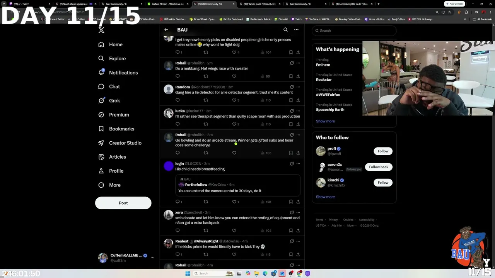Repost Rohail's bowling and arcade post
Screen dimensions: 495x278
[206, 153]
